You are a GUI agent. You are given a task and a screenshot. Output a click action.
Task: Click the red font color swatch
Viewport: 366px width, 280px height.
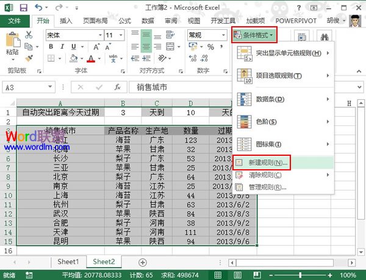pos(91,60)
